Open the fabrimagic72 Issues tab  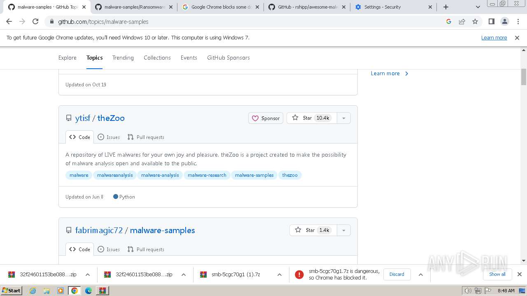109,250
